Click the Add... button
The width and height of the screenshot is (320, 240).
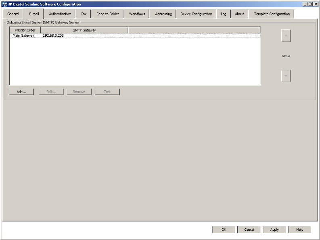[x=21, y=92]
